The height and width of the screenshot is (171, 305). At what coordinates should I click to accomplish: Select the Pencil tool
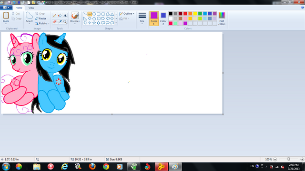(x=54, y=16)
